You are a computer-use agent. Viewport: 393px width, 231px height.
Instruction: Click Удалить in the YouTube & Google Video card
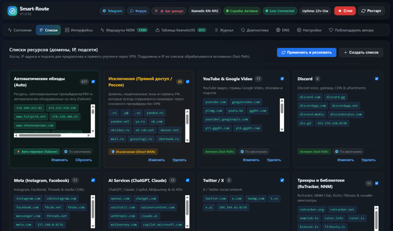pyautogui.click(x=274, y=160)
